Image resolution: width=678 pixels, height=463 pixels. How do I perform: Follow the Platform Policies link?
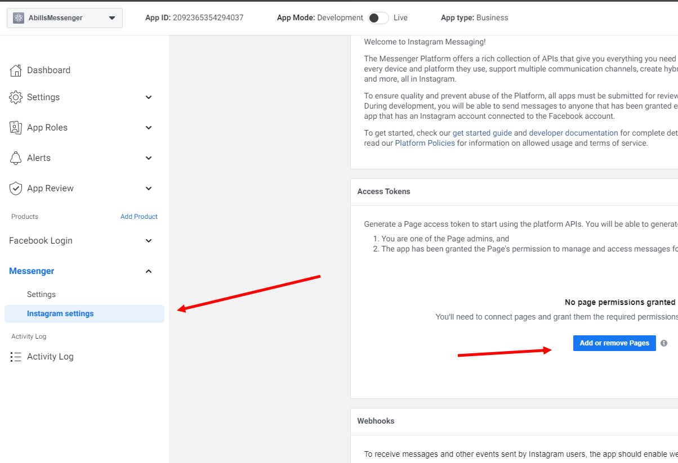pos(425,143)
